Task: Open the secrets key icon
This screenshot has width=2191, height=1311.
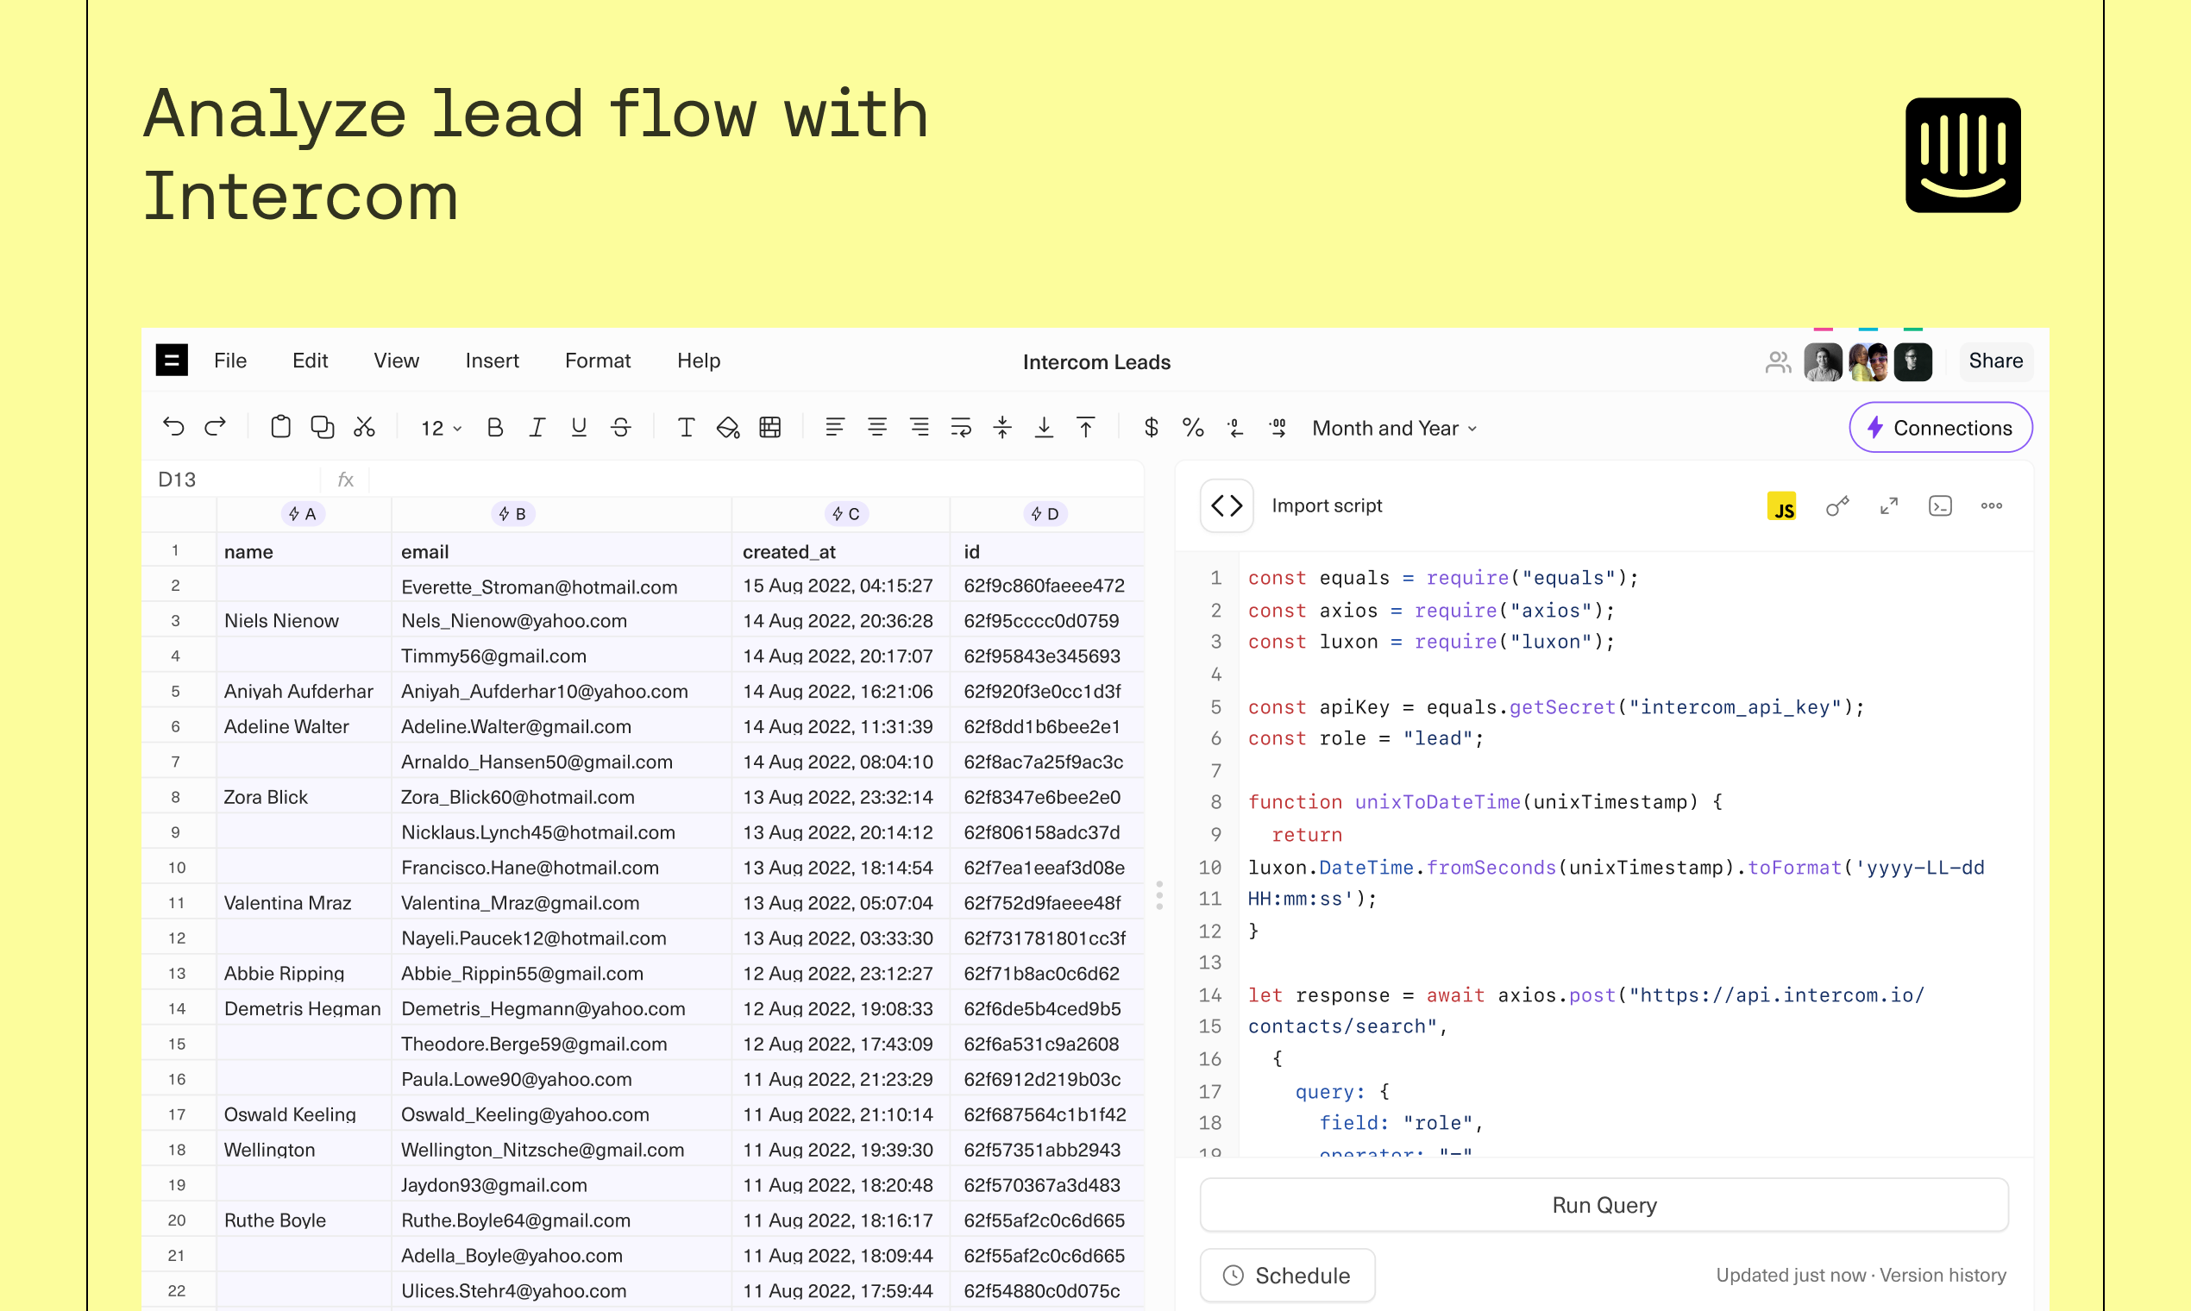Action: pyautogui.click(x=1837, y=506)
